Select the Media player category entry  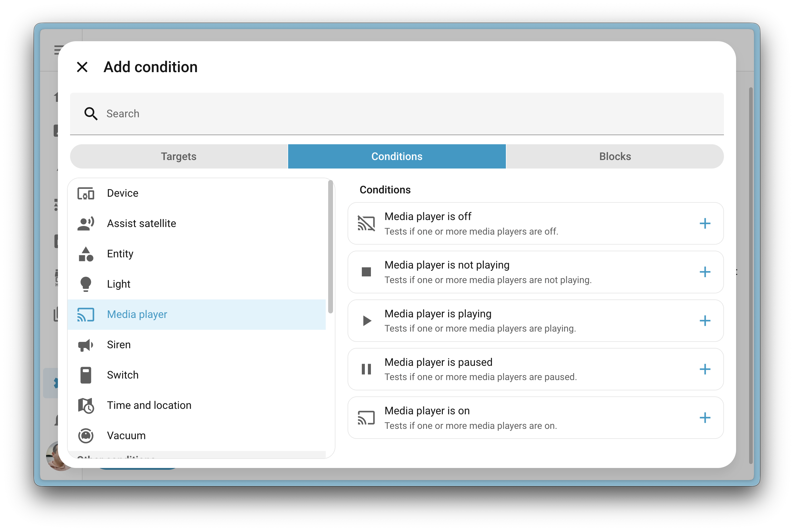point(137,314)
